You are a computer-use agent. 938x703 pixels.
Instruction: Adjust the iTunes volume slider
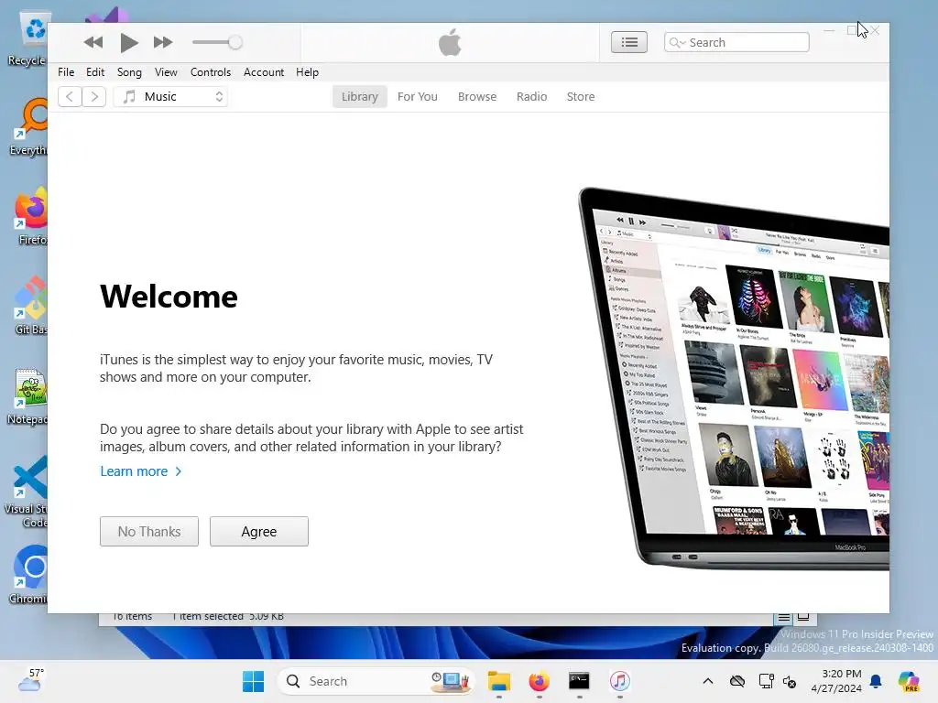pyautogui.click(x=216, y=42)
